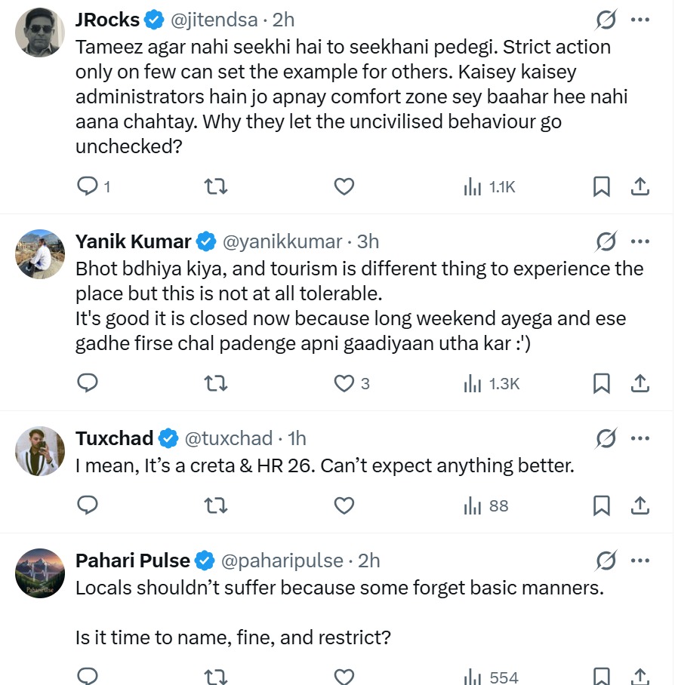Reply to JRocks' tweet
Image resolution: width=675 pixels, height=685 pixels.
click(88, 186)
